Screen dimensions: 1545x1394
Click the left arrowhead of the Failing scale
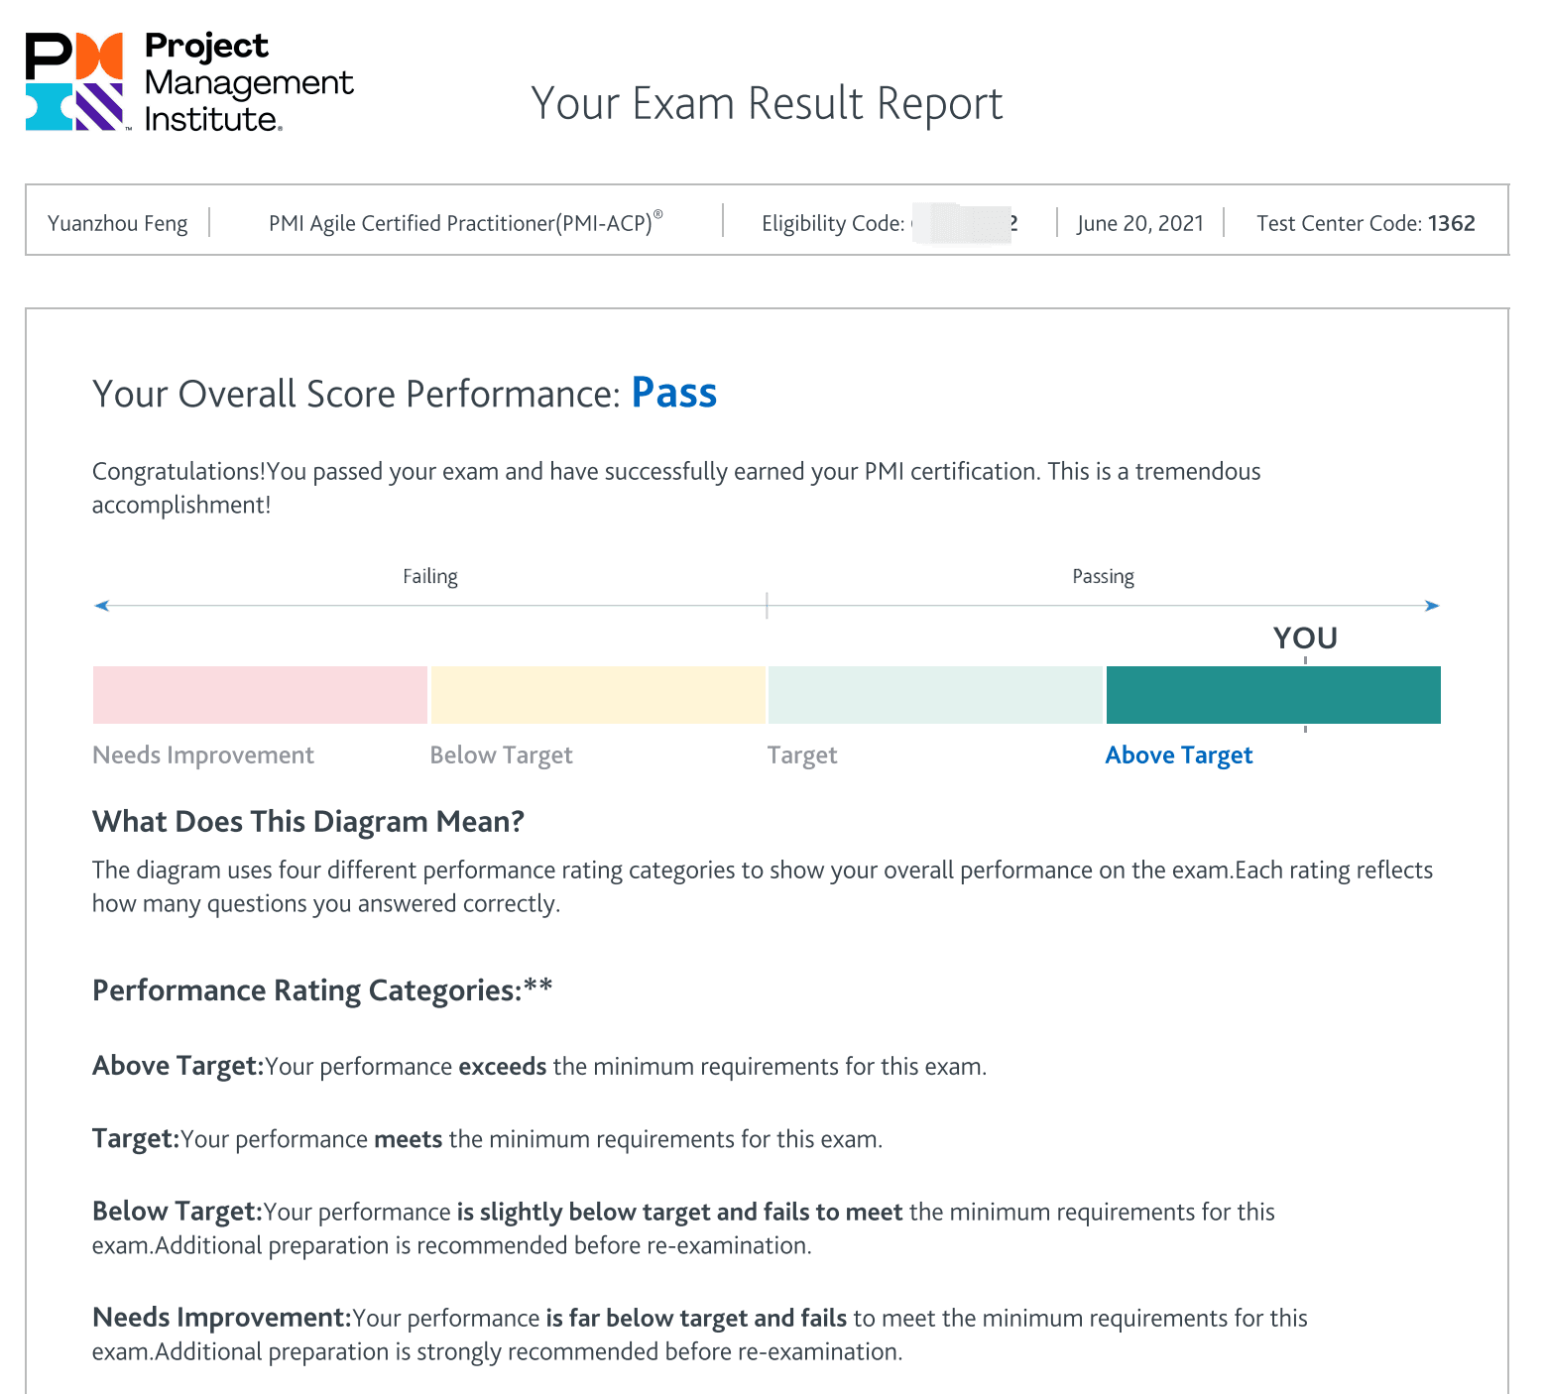[101, 606]
